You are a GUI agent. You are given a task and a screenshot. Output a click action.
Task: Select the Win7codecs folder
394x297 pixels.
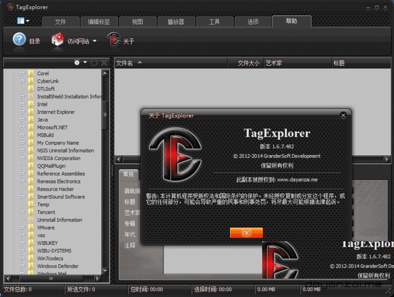50,258
